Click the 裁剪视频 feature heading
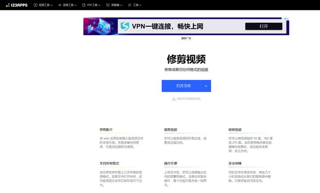This screenshot has width=320, height=193. 170,130
